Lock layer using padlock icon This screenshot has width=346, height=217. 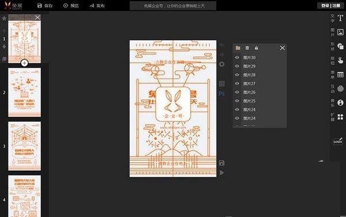256,48
